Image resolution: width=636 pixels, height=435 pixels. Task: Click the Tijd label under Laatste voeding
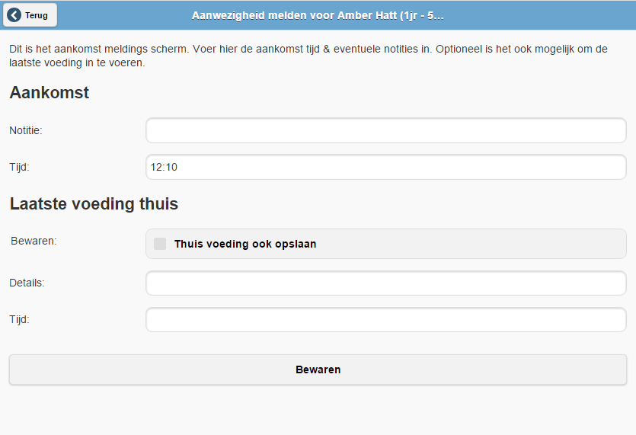pos(19,320)
